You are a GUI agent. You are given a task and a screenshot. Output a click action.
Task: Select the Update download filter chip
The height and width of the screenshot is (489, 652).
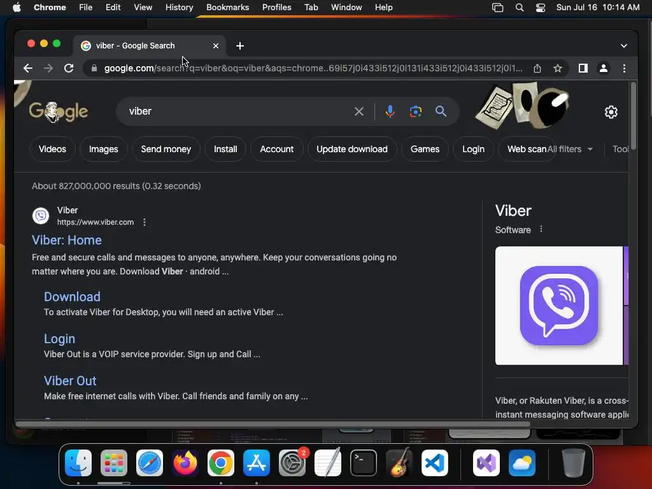[x=351, y=149]
